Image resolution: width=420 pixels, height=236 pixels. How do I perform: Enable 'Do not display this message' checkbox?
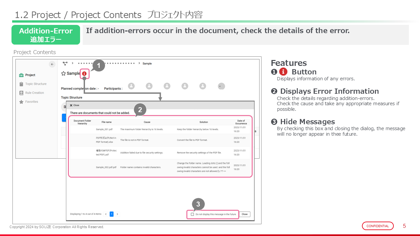(192, 214)
